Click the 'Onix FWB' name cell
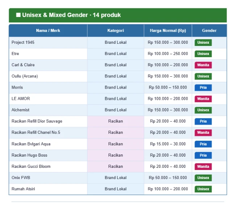Screen dimensions: 232x204 (48, 178)
